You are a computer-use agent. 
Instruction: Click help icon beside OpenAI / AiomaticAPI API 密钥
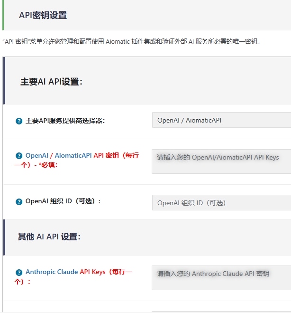coord(19,156)
